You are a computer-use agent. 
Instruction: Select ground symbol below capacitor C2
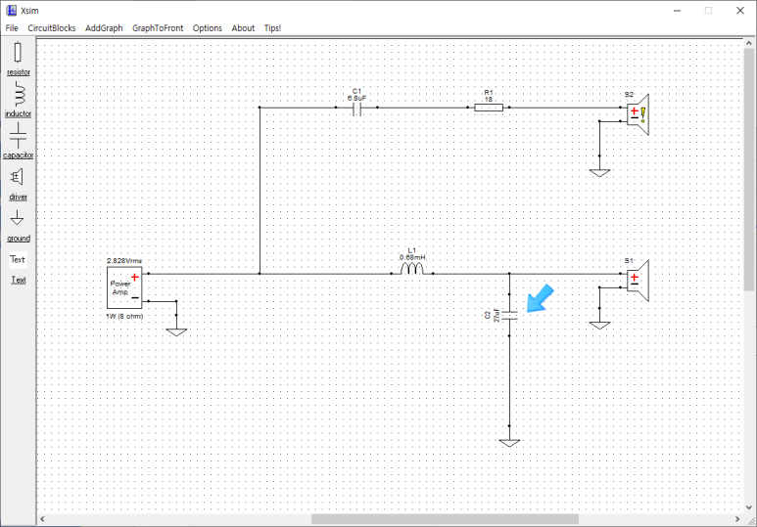(509, 443)
